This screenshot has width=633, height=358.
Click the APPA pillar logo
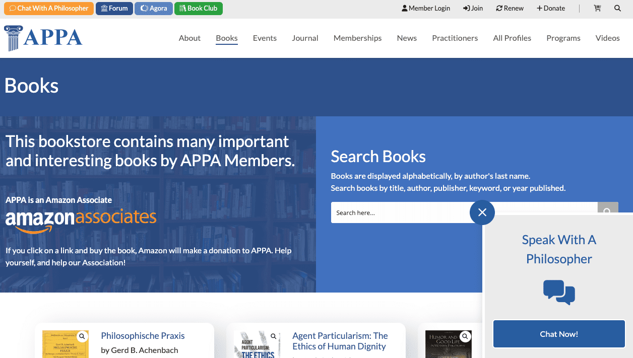point(43,38)
